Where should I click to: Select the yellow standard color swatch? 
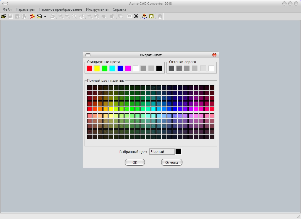pyautogui.click(x=97, y=68)
